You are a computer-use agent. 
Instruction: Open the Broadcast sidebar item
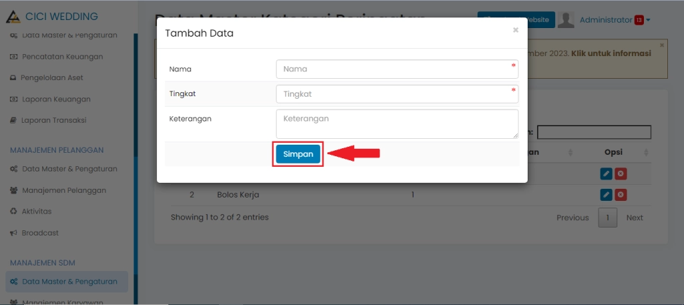pos(40,233)
